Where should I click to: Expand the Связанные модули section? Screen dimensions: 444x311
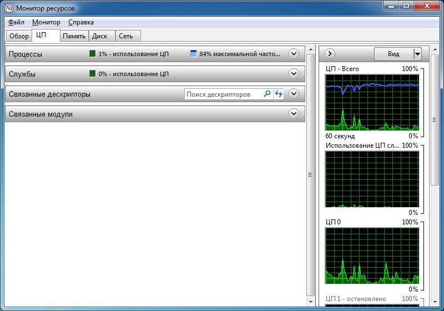(294, 114)
